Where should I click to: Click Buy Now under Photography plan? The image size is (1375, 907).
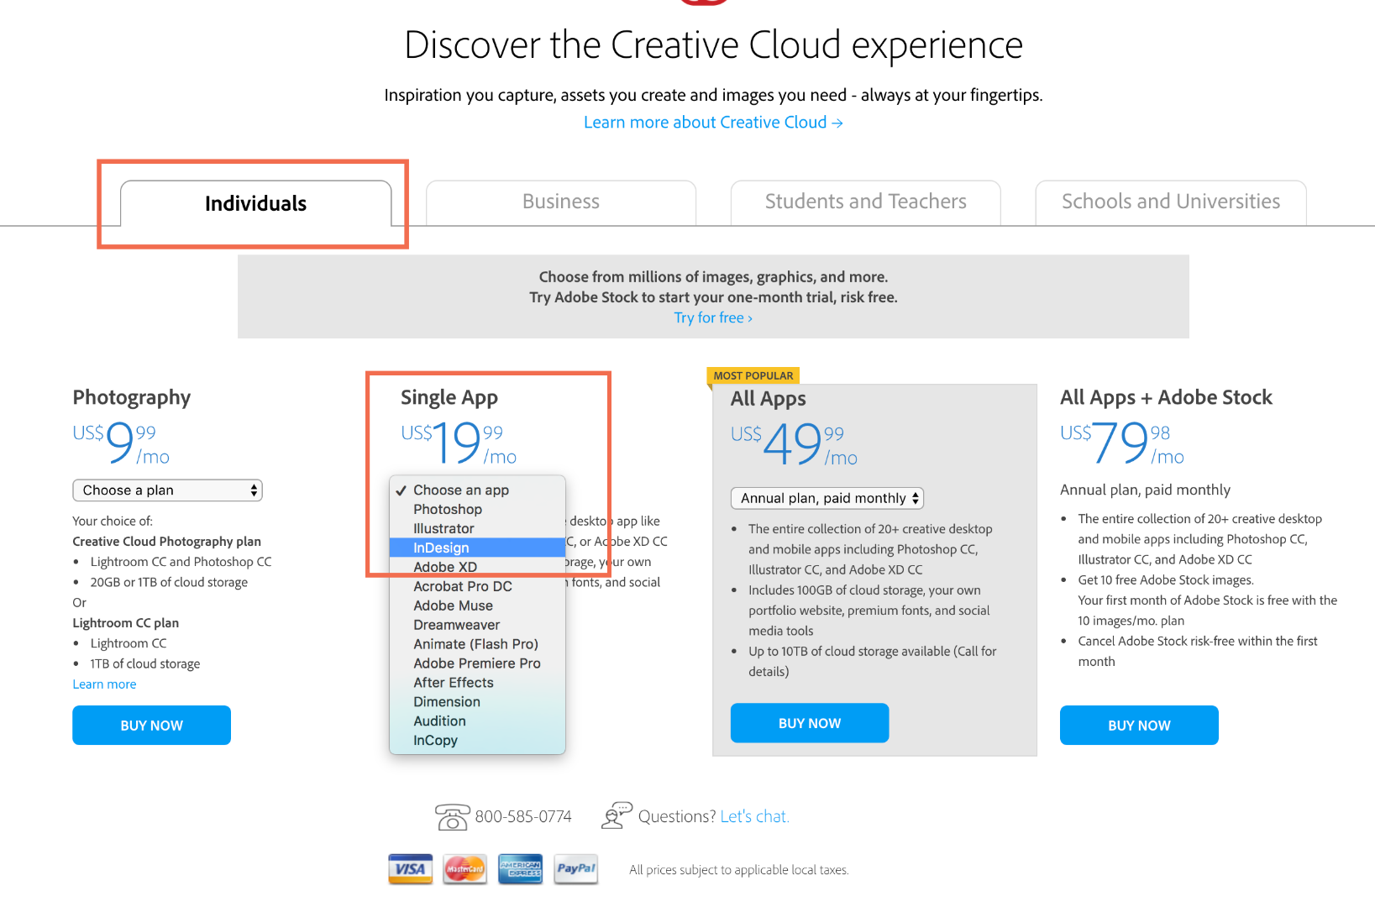pos(151,725)
